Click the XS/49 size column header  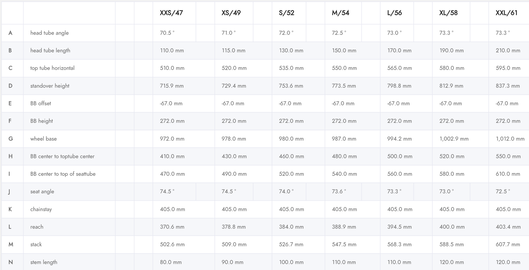point(231,13)
